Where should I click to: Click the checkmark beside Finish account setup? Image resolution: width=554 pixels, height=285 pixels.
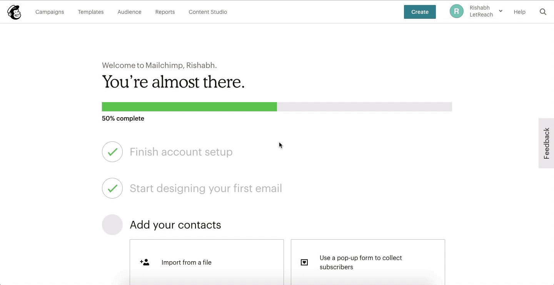(112, 152)
